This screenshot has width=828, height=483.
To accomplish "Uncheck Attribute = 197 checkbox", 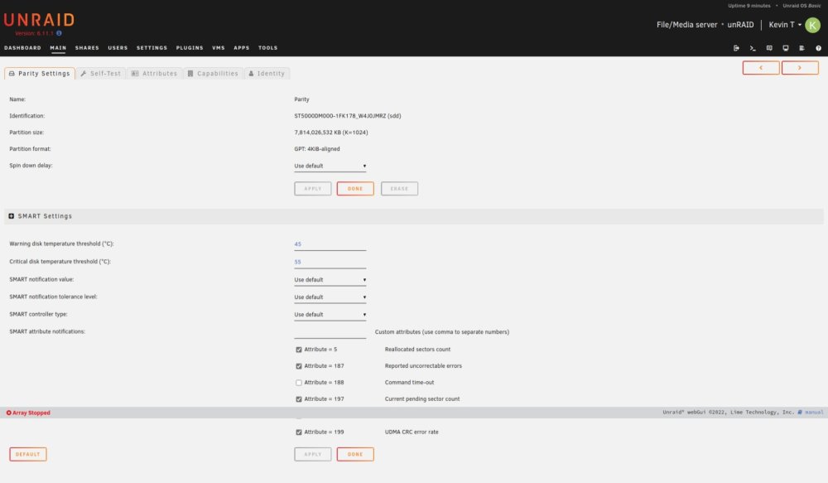I will [299, 399].
